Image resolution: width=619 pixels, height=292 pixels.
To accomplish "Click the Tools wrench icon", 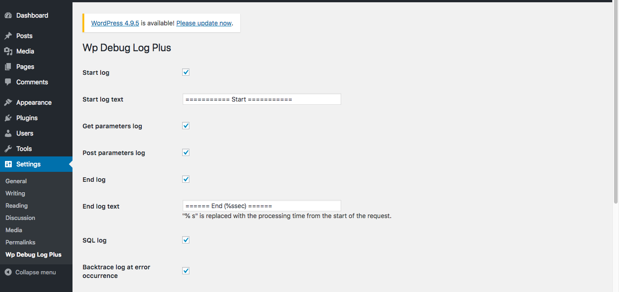I will pyautogui.click(x=8, y=149).
